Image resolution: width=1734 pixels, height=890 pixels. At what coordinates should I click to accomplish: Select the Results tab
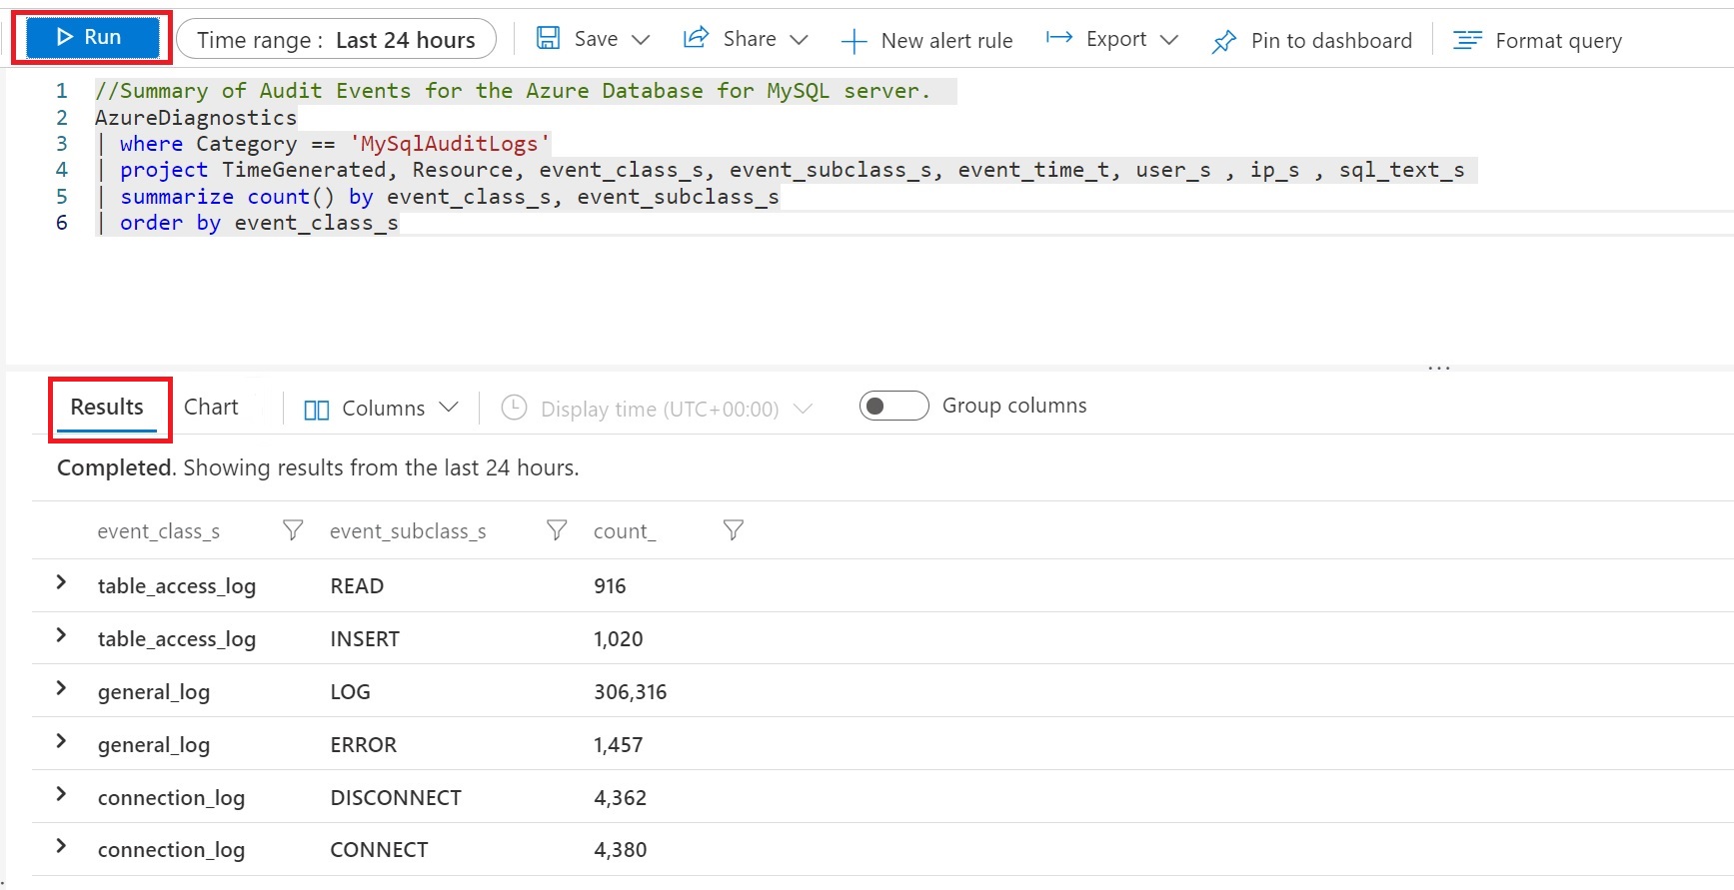pyautogui.click(x=107, y=407)
